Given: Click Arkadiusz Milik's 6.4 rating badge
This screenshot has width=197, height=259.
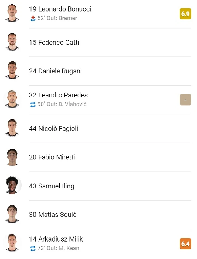Looking at the screenshot, I should (185, 244).
